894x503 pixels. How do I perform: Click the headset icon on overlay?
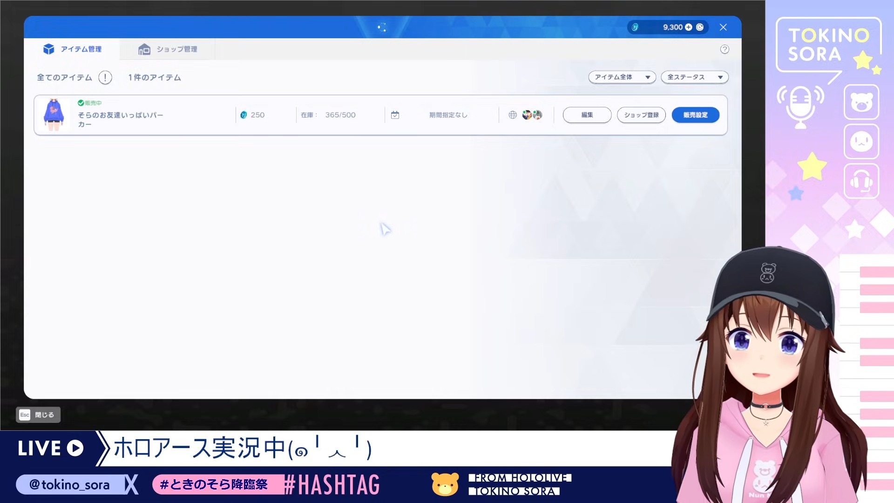click(x=861, y=181)
